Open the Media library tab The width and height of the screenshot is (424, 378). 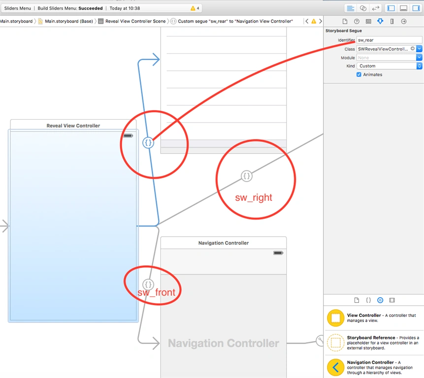click(392, 300)
